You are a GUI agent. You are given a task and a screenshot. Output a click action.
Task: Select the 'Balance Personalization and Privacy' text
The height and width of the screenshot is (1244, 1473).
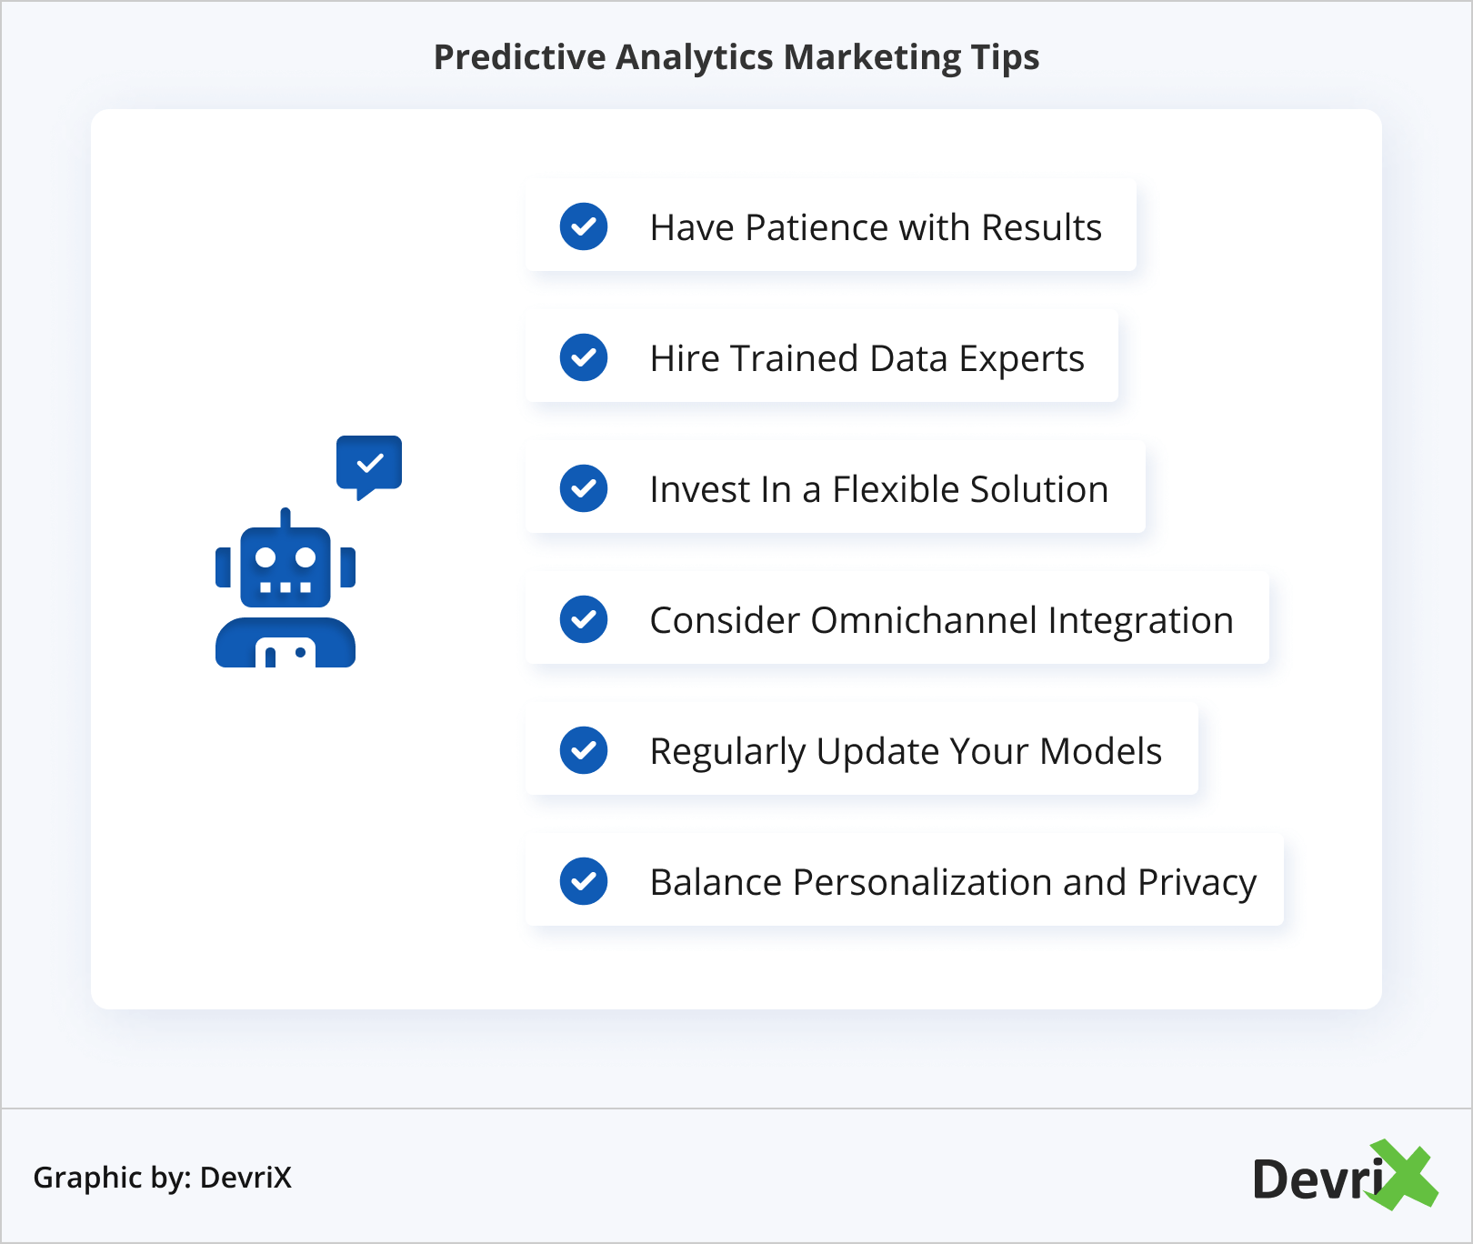953,882
